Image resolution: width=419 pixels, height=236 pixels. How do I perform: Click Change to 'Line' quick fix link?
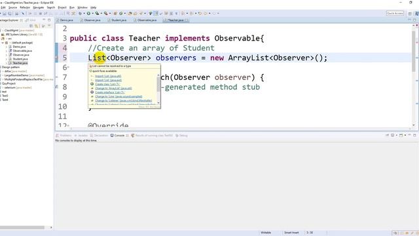pyautogui.click(x=118, y=96)
